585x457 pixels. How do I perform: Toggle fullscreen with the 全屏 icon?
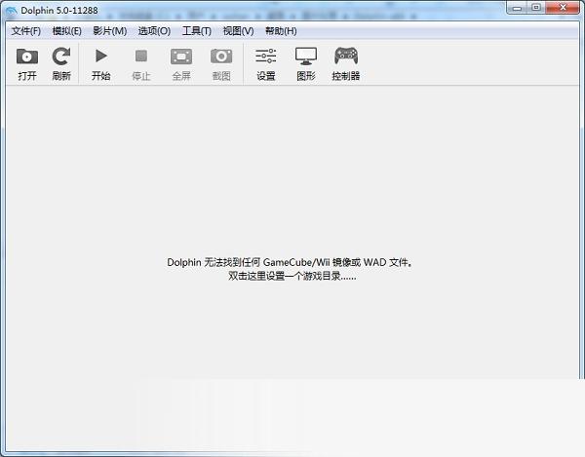tap(181, 57)
